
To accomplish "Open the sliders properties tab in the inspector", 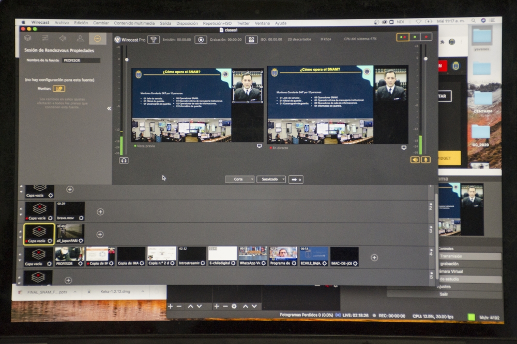I will pyautogui.click(x=45, y=38).
